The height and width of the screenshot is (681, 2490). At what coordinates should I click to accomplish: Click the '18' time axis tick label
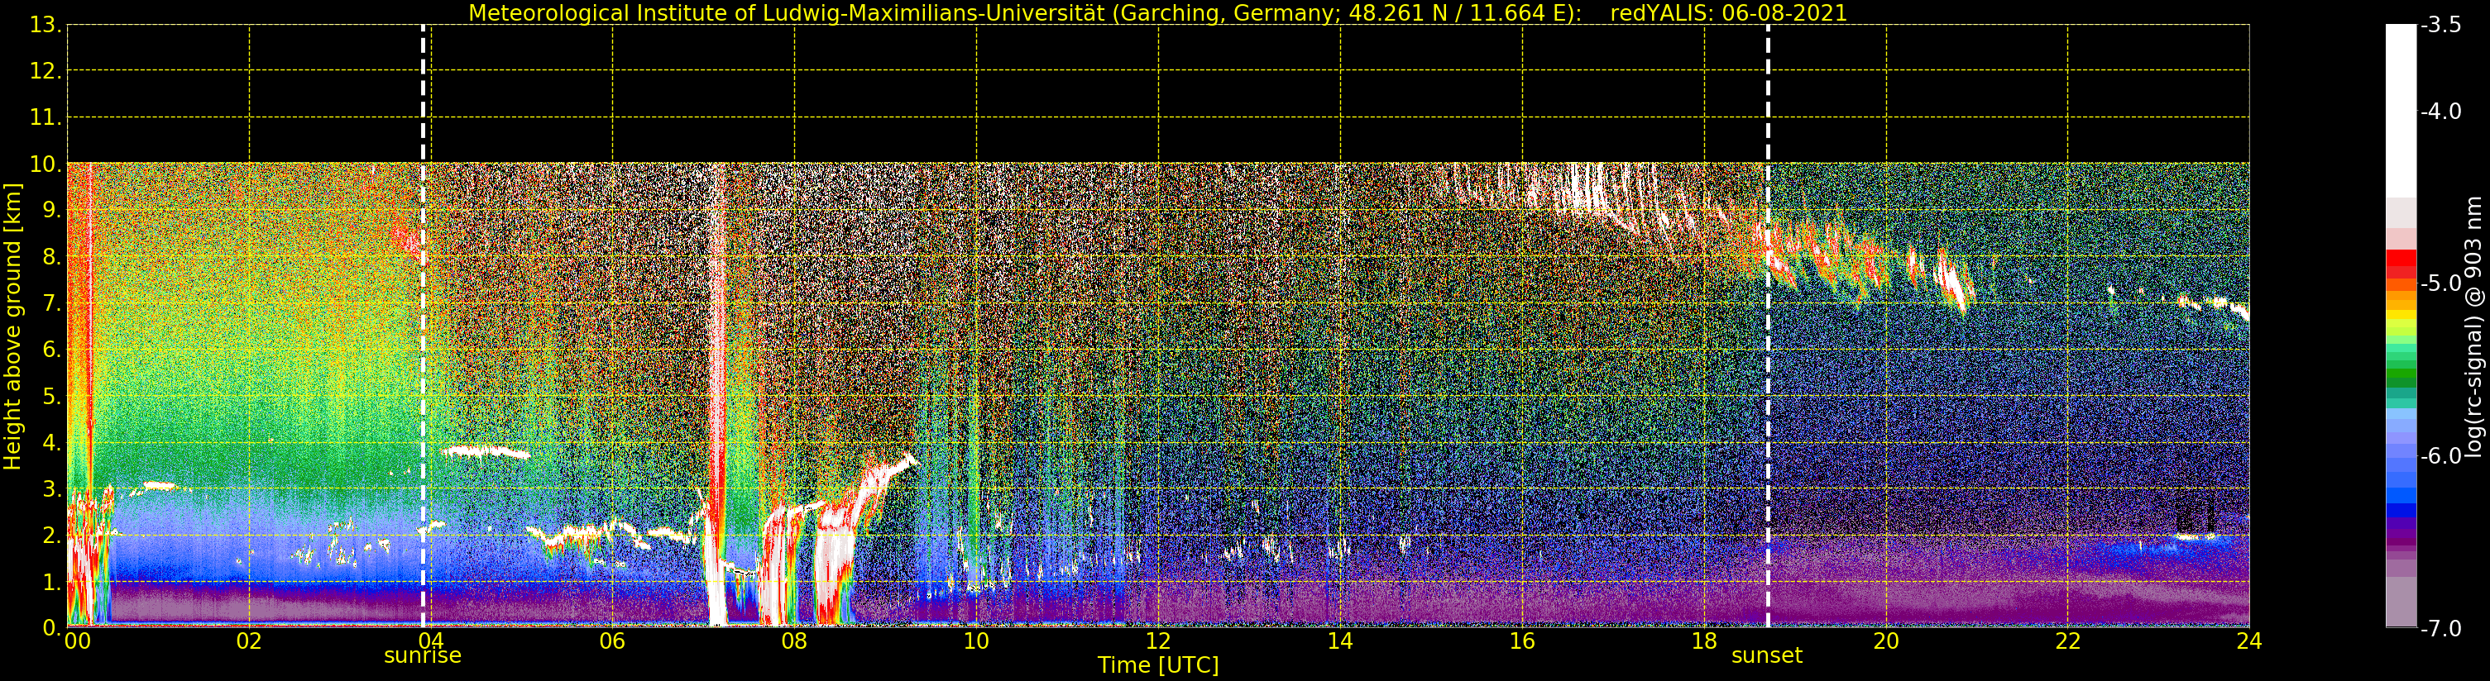(x=1704, y=641)
